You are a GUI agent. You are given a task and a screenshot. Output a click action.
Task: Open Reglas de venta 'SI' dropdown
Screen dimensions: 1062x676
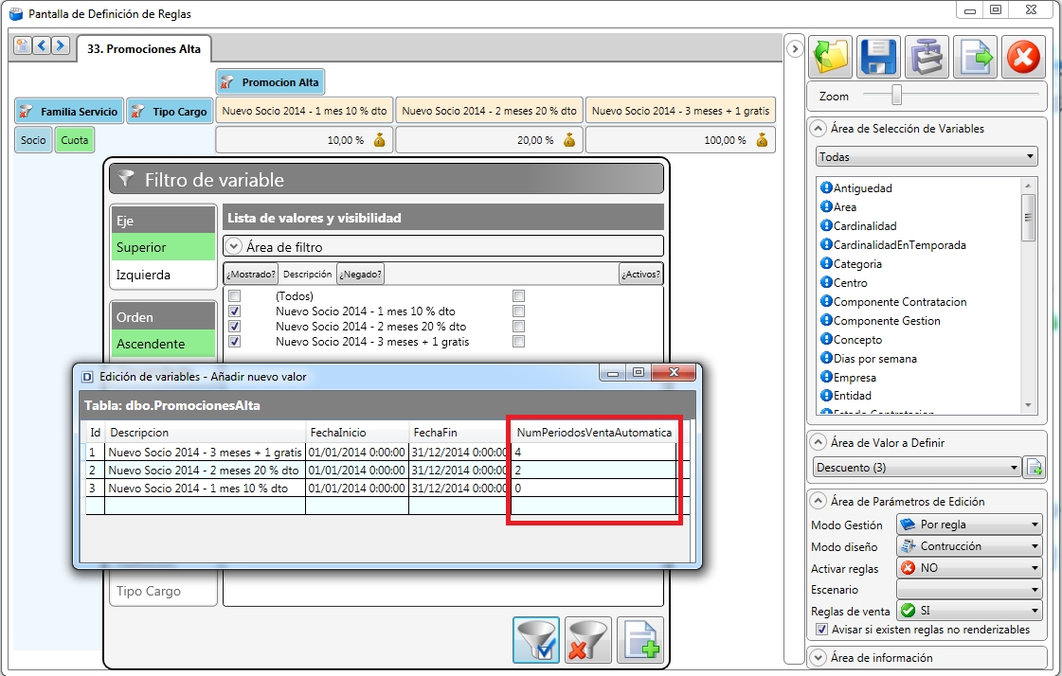click(969, 611)
